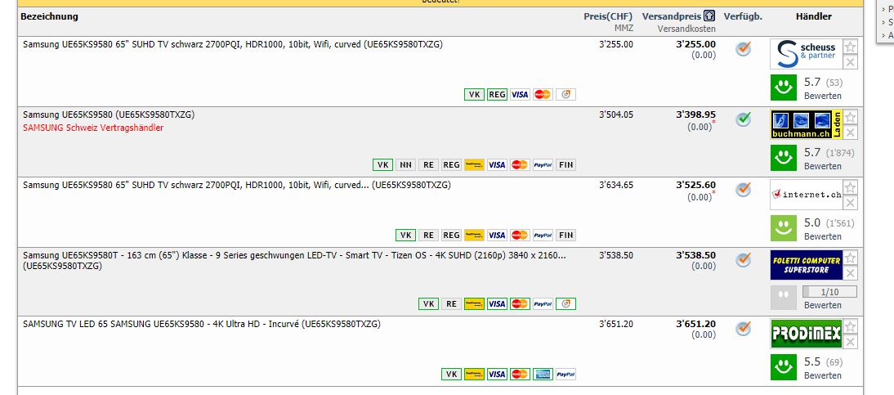Click Mastercard icon in Foletti Computer row
Image resolution: width=894 pixels, height=395 pixels.
(520, 303)
